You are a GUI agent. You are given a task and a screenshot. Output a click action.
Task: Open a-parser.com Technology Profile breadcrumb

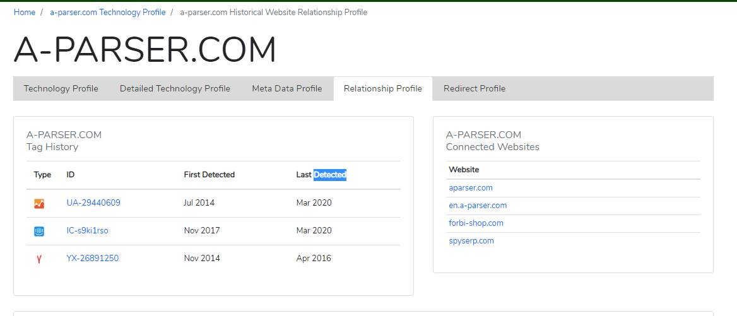pyautogui.click(x=108, y=12)
